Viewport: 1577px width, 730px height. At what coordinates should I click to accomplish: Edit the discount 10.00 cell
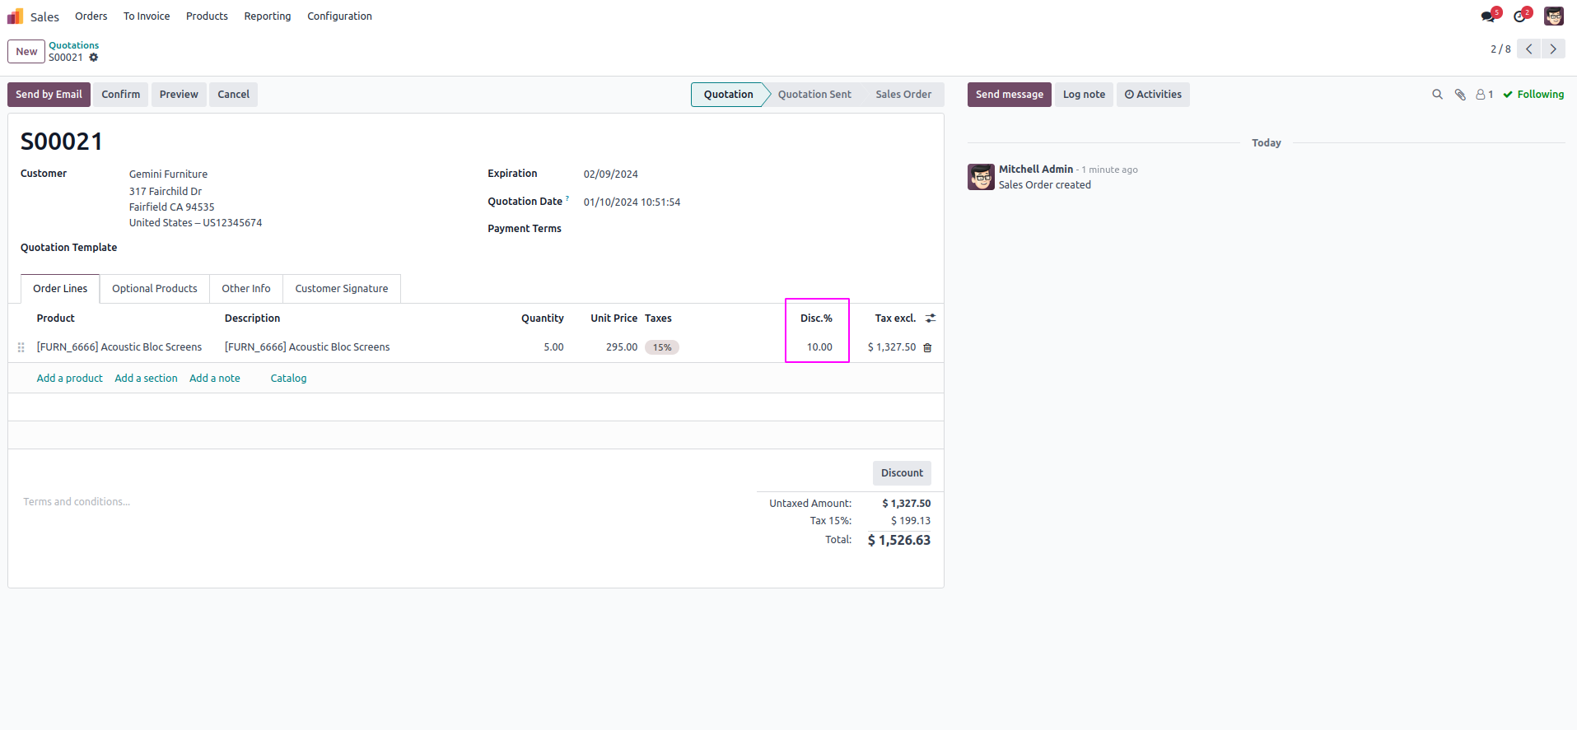[x=819, y=347]
